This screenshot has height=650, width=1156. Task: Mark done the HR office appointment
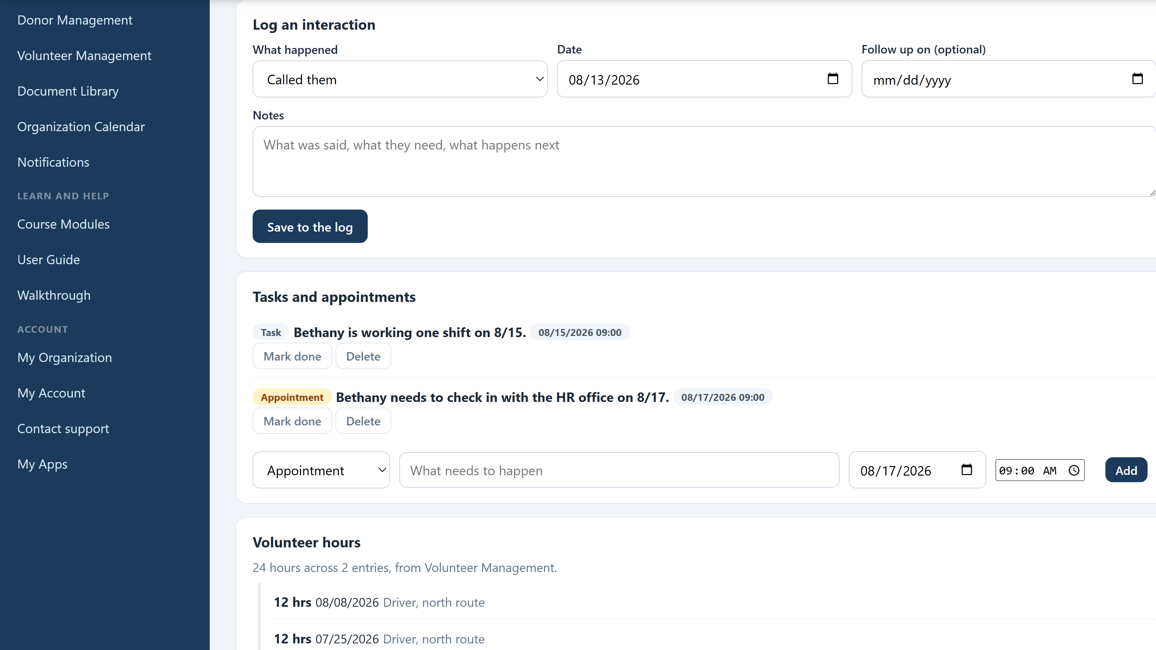(293, 421)
